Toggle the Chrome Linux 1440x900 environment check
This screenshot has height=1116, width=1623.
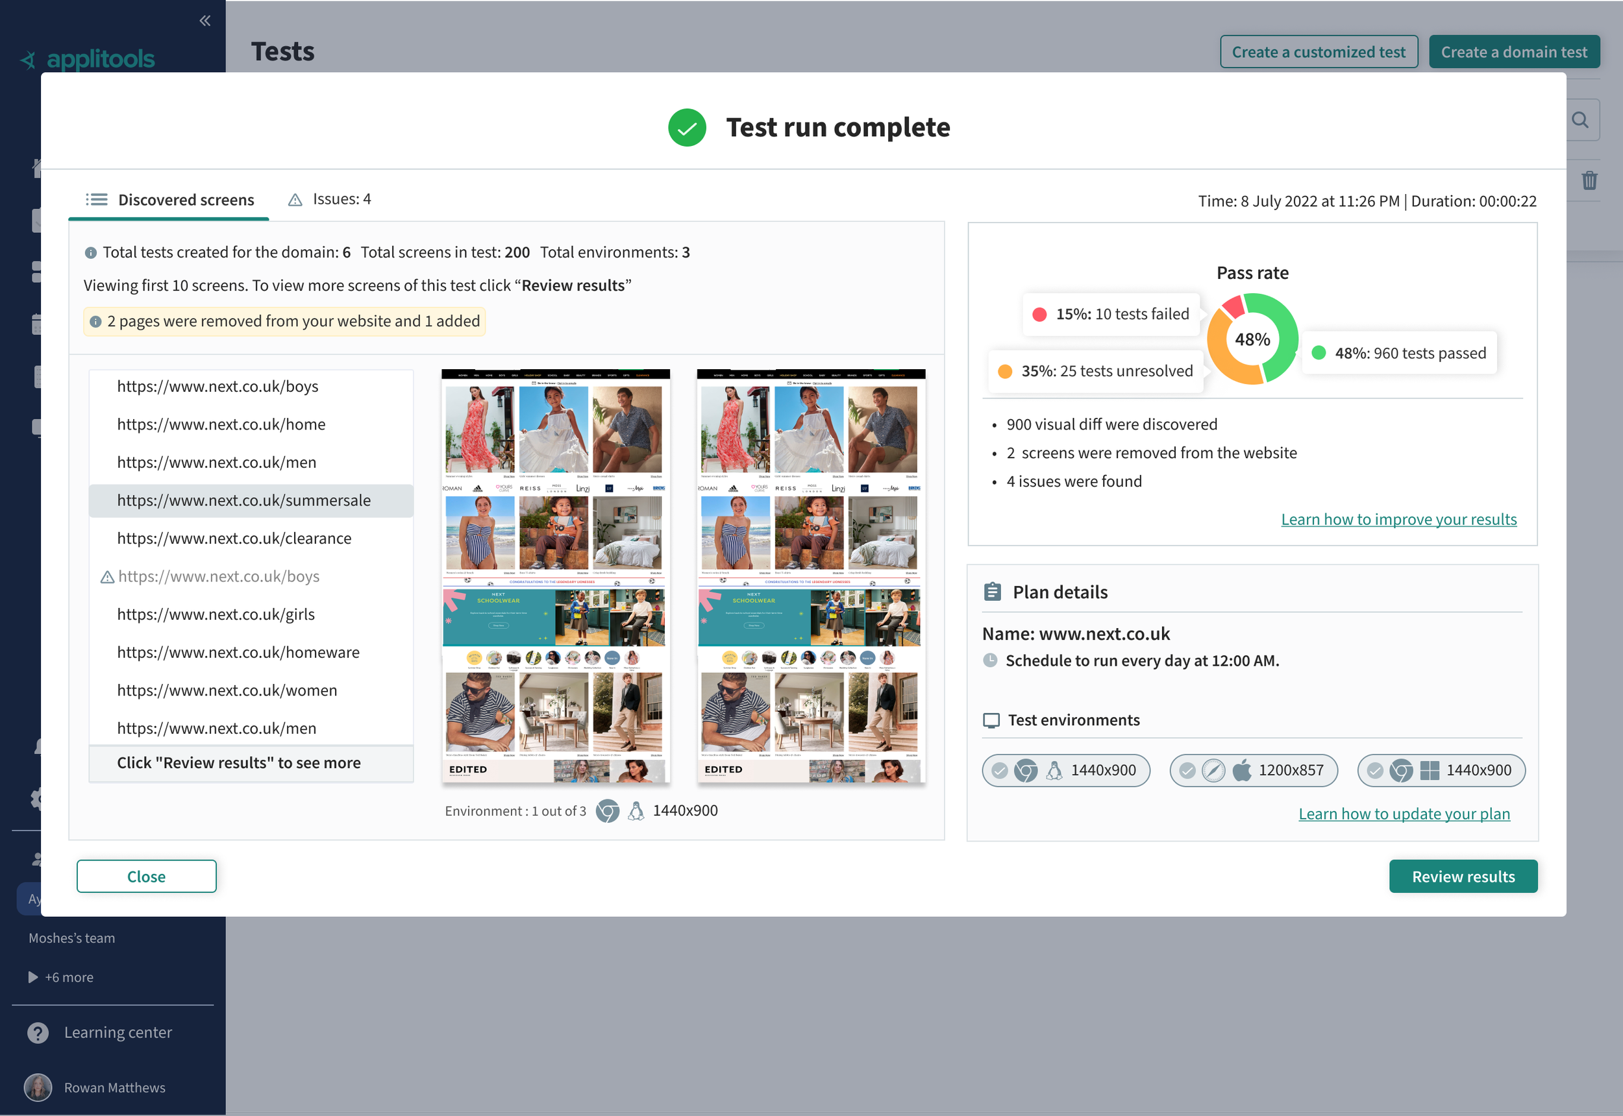click(x=1000, y=771)
